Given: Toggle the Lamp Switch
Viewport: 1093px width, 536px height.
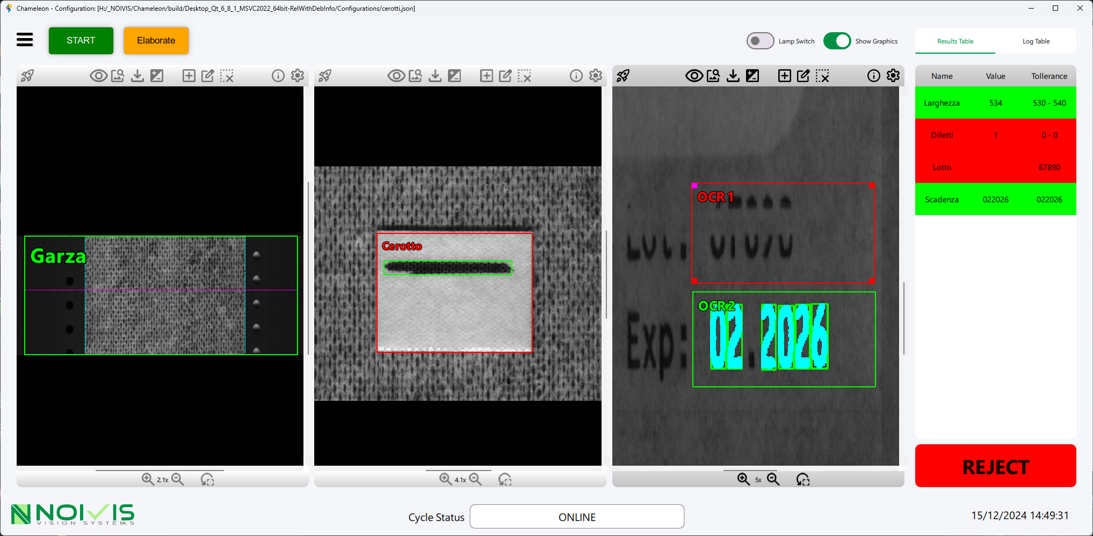Looking at the screenshot, I should click(761, 41).
